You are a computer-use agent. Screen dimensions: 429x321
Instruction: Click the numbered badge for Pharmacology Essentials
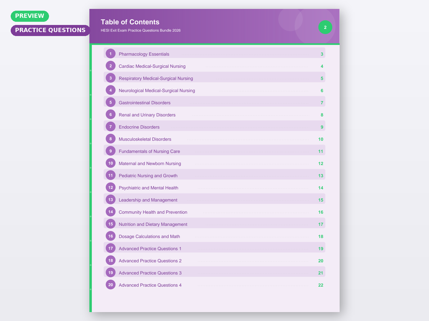coord(110,53)
